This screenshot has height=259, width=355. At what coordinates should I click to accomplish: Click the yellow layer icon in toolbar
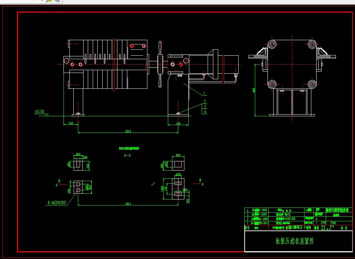[49, 1]
